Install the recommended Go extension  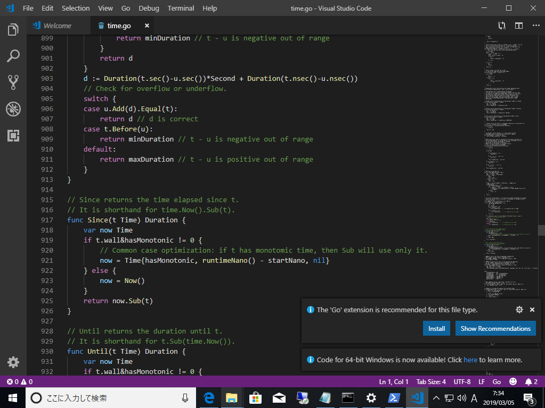pos(436,329)
